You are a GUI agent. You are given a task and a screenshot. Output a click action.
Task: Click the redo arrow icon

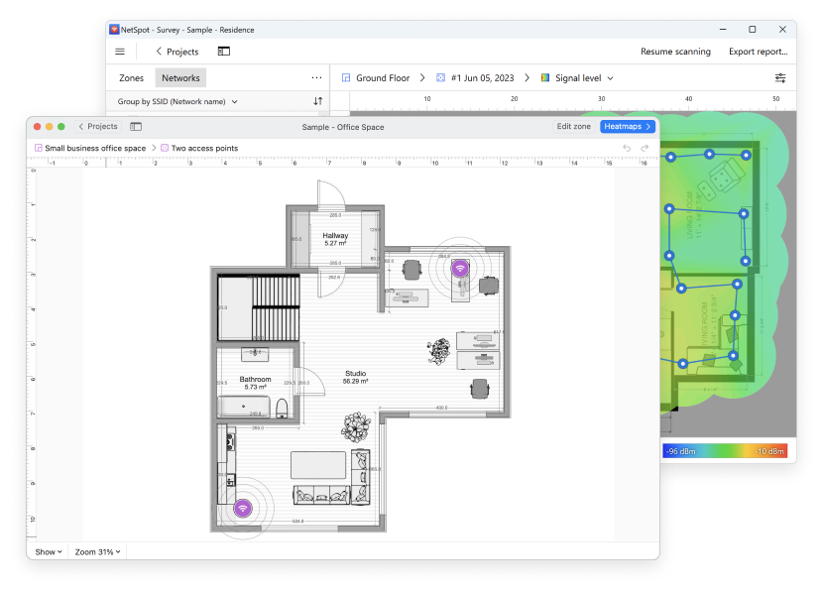pos(646,148)
